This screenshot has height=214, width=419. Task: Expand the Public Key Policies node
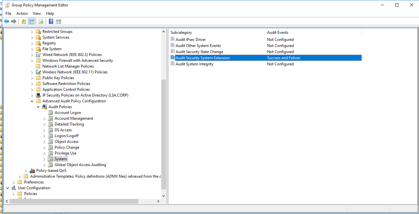[x=32, y=78]
